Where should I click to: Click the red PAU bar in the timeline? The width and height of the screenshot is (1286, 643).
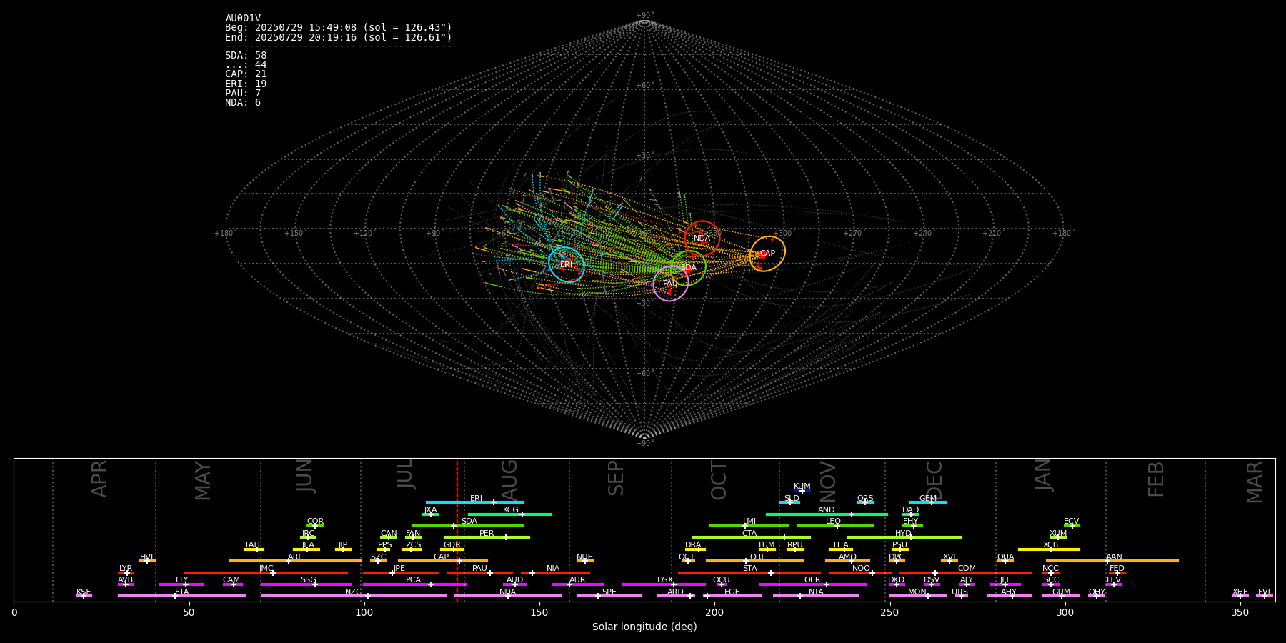point(480,572)
